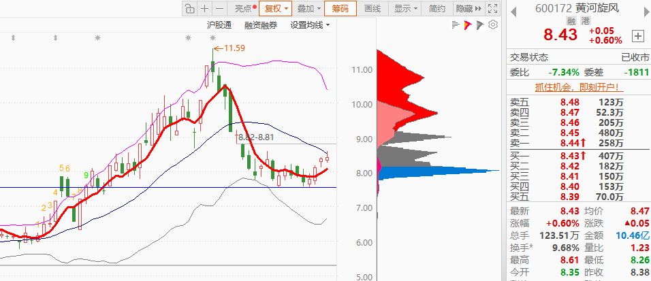The image size is (651, 281).
Task: Click the 买五 price 8.39
Action: [569, 197]
